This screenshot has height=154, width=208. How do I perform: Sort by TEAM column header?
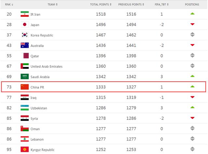(x=52, y=5)
